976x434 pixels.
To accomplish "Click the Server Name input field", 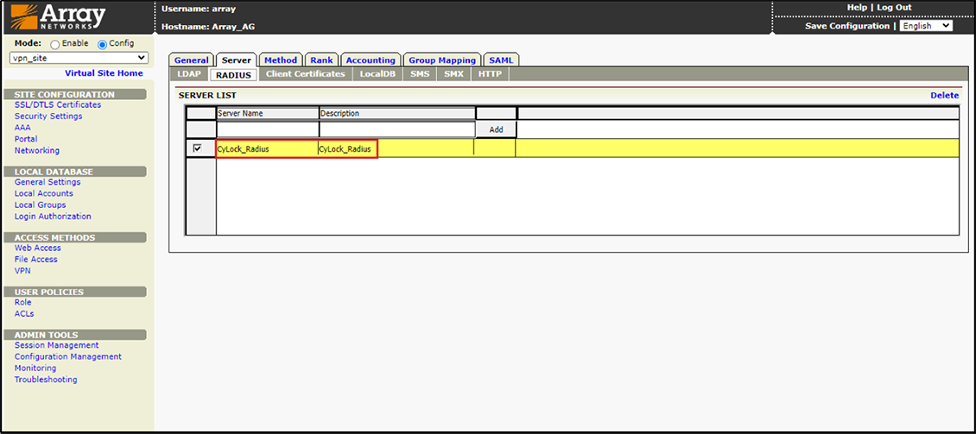I will [x=267, y=129].
